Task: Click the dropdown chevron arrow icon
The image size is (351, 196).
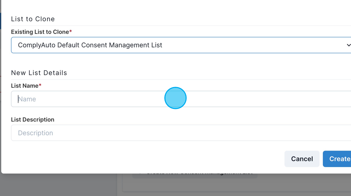Action: [x=348, y=45]
